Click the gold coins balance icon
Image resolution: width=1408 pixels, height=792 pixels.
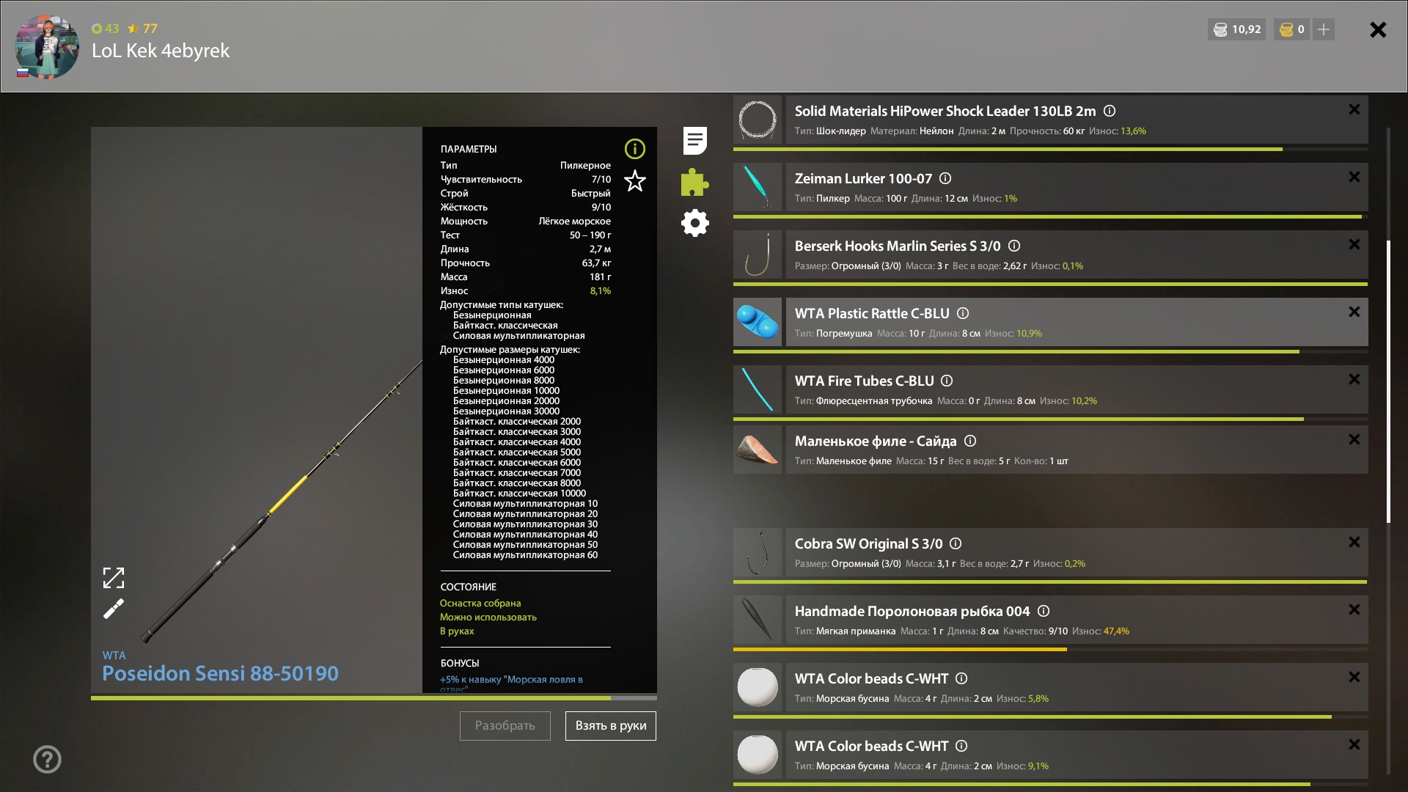pos(1286,29)
